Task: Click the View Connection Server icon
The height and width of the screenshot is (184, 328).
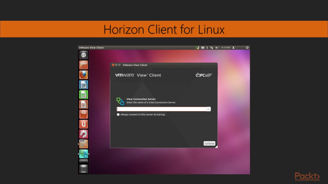Action: pos(120,101)
